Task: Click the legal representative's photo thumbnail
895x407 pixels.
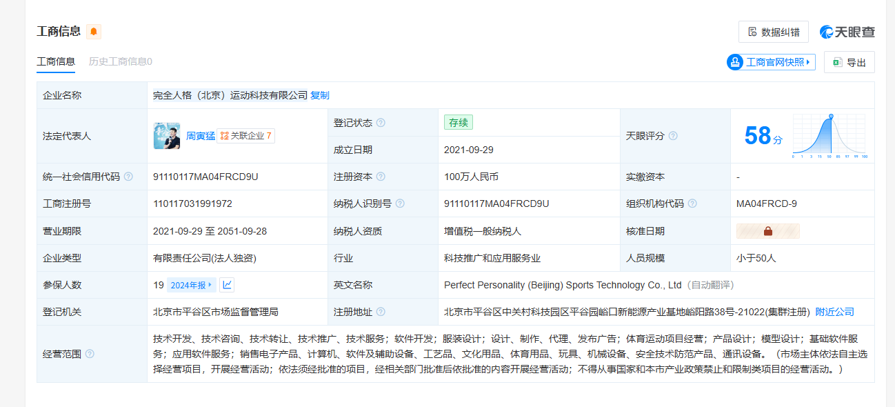Action: click(x=167, y=136)
